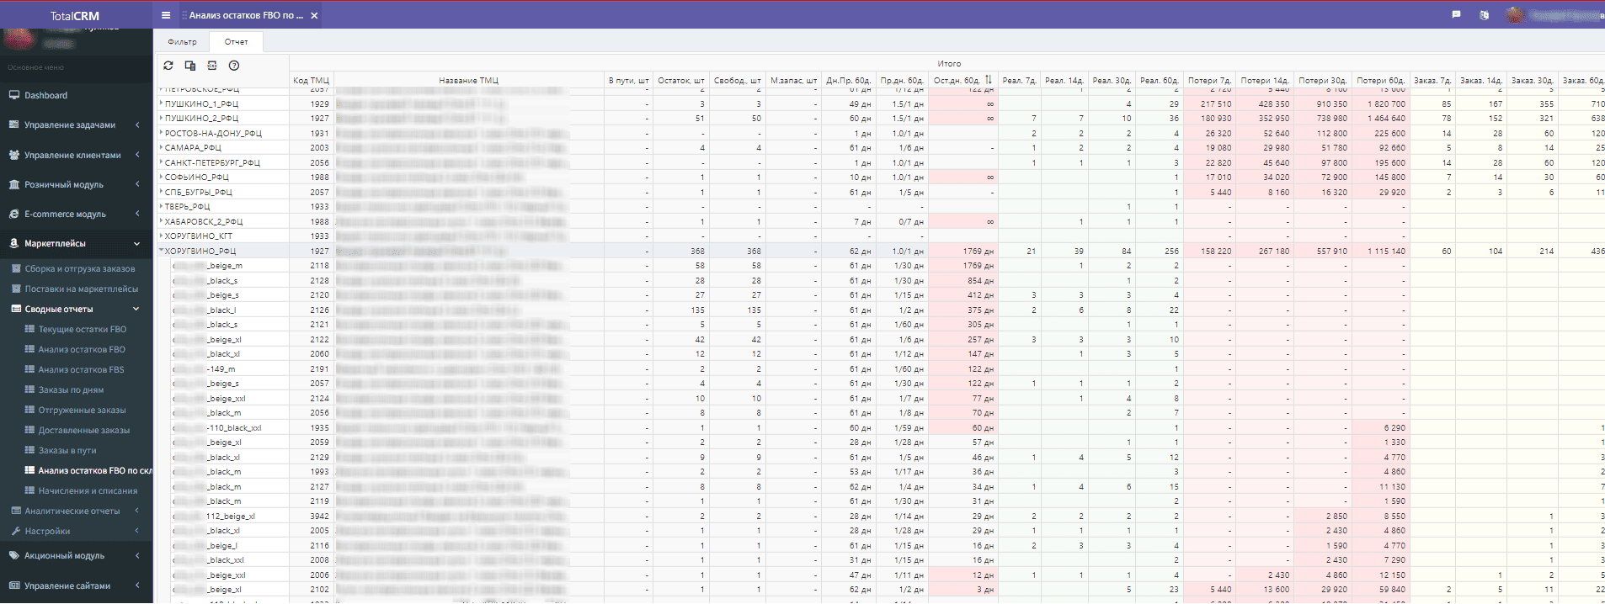This screenshot has width=1605, height=604.
Task: Open the help question-mark icon
Action: (x=234, y=66)
